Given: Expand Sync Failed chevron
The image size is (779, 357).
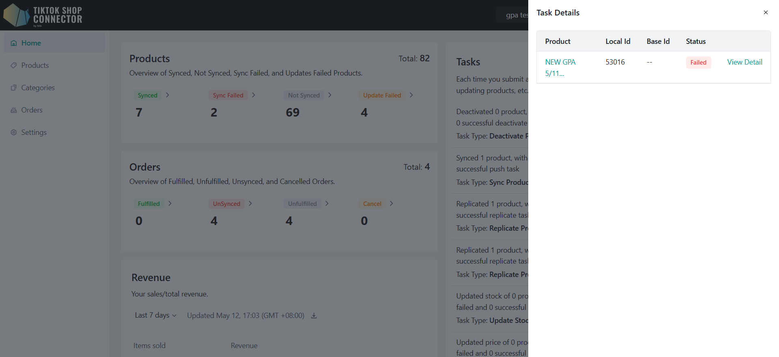Looking at the screenshot, I should [x=254, y=95].
